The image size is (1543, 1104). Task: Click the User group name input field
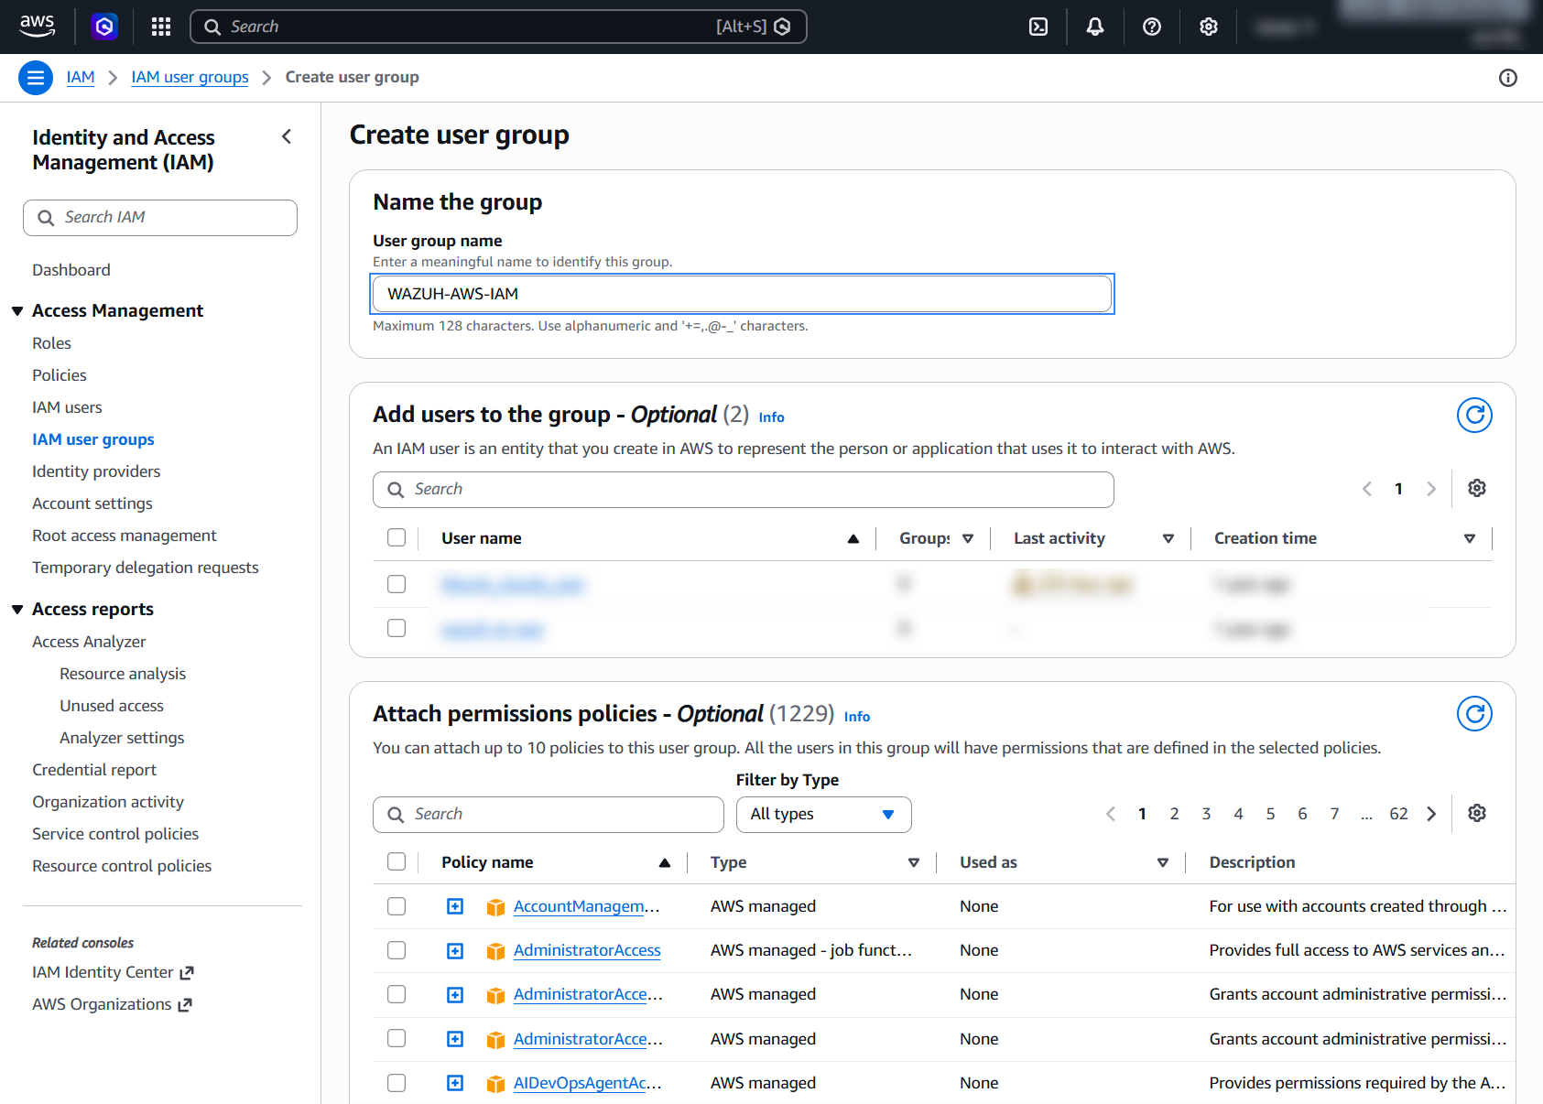743,294
